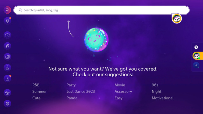Click magnifier icon inside search bar

pyautogui.click(x=20, y=10)
